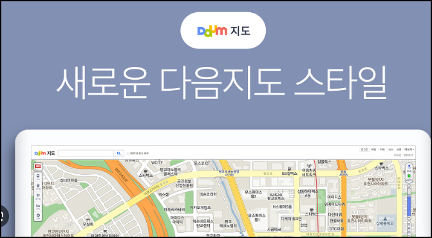432x238 pixels.
Task: Click the H스퀘어S동 map label
Action: (x=282, y=206)
